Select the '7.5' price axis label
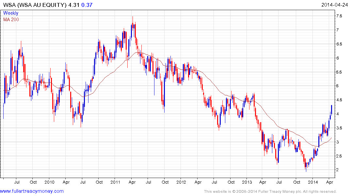Image resolution: width=351 pixels, height=196 pixels. coord(339,16)
